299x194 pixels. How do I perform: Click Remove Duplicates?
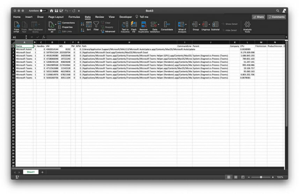tap(143, 27)
